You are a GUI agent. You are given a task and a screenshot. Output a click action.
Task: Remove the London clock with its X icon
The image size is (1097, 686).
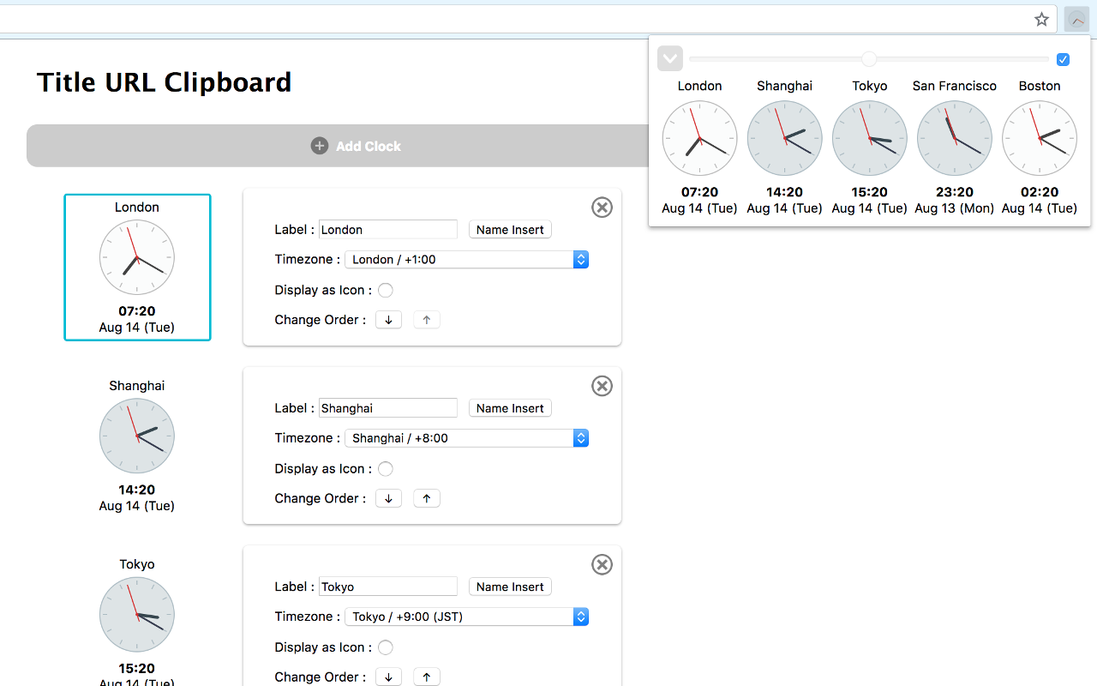click(x=602, y=208)
